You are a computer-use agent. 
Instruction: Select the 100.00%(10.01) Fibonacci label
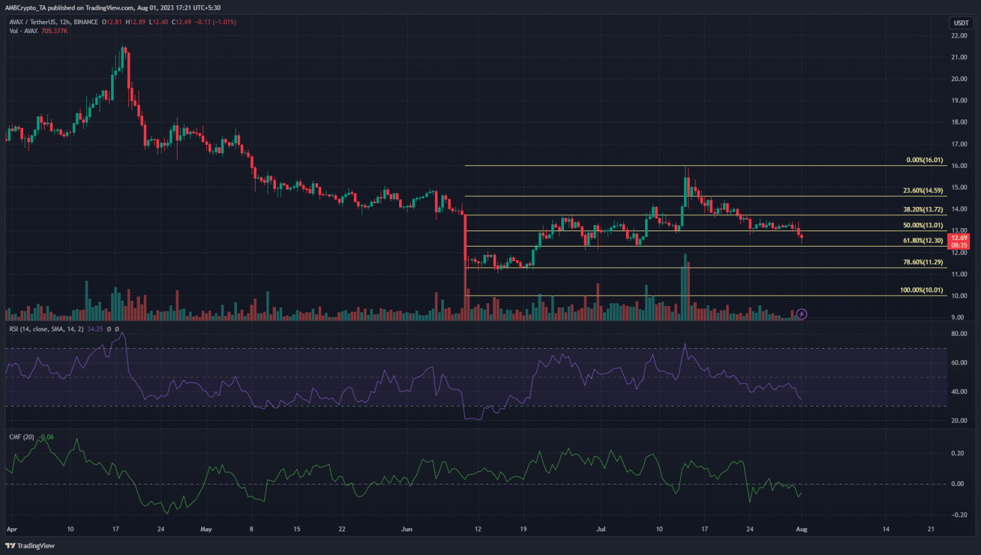(x=921, y=290)
